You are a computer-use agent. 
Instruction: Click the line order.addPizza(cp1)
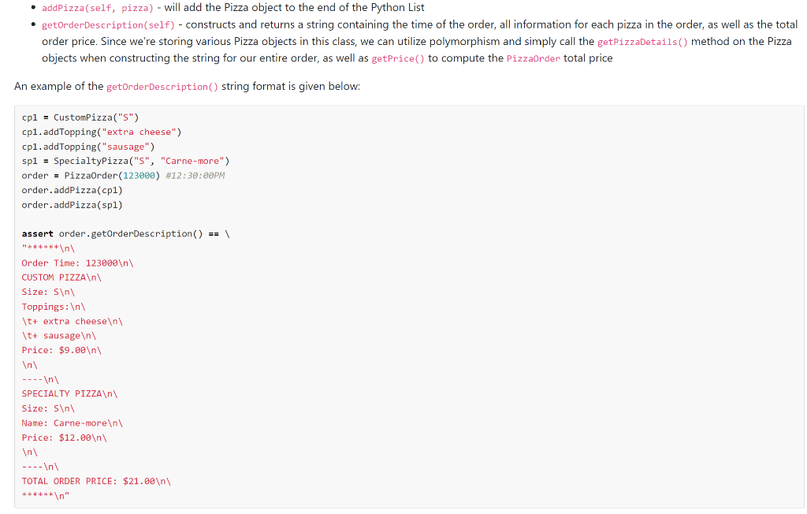[x=72, y=190]
